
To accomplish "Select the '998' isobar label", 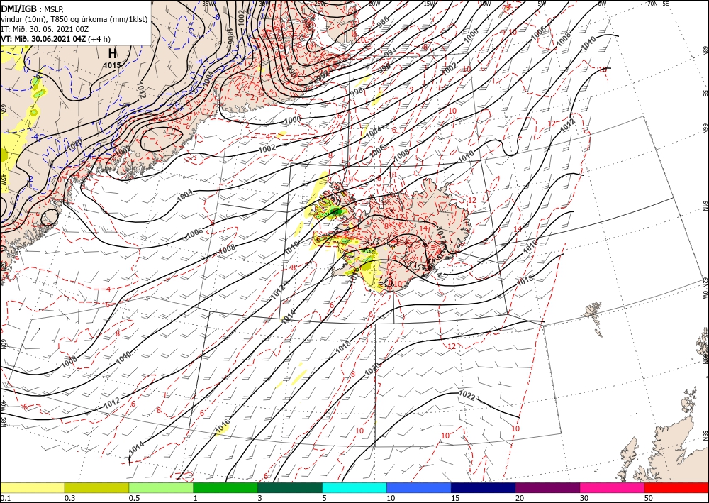I will (357, 92).
